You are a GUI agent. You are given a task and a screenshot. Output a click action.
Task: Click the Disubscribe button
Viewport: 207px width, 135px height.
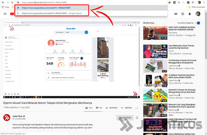[x=125, y=118]
